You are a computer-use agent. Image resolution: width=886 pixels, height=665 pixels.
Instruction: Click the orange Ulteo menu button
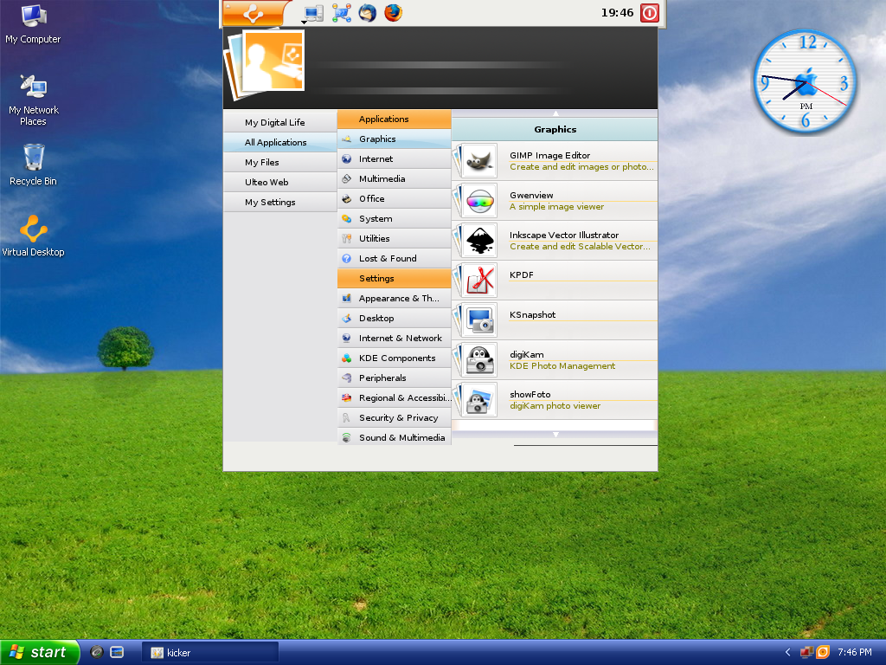click(254, 13)
